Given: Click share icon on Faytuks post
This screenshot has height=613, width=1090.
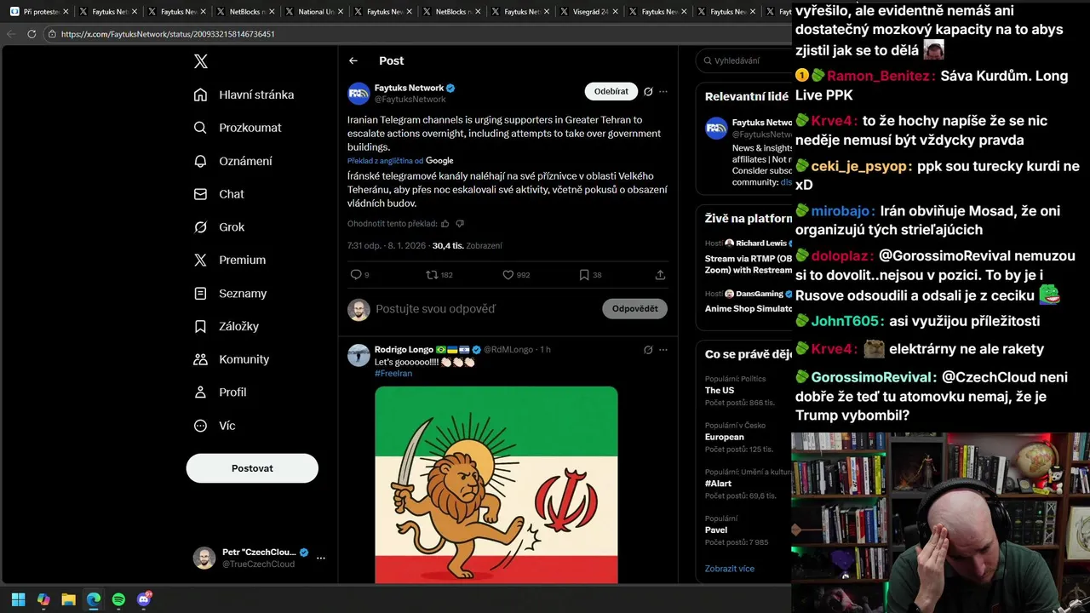Looking at the screenshot, I should click(660, 275).
